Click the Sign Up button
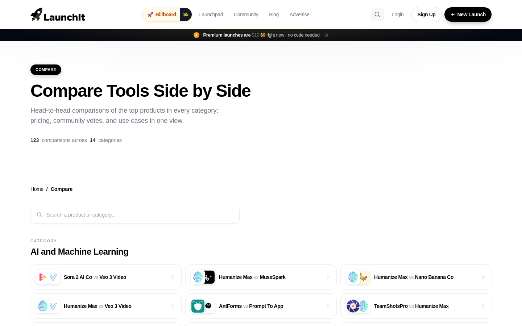522x326 pixels. point(426,14)
